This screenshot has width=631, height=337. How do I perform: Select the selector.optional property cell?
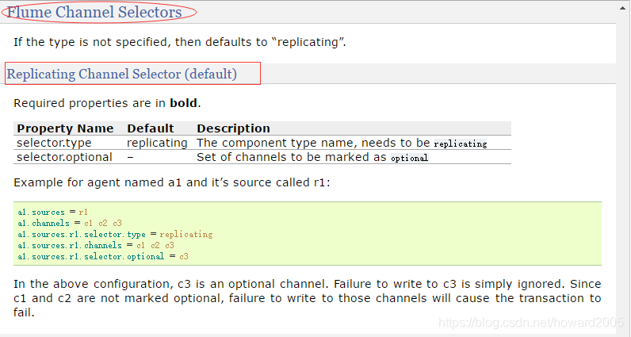tap(64, 157)
